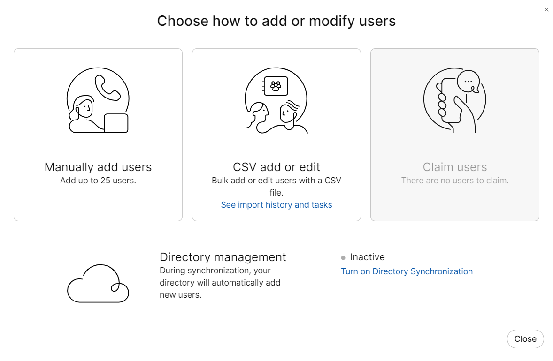553x361 pixels.
Task: Click the Directory management heading
Action: [223, 257]
